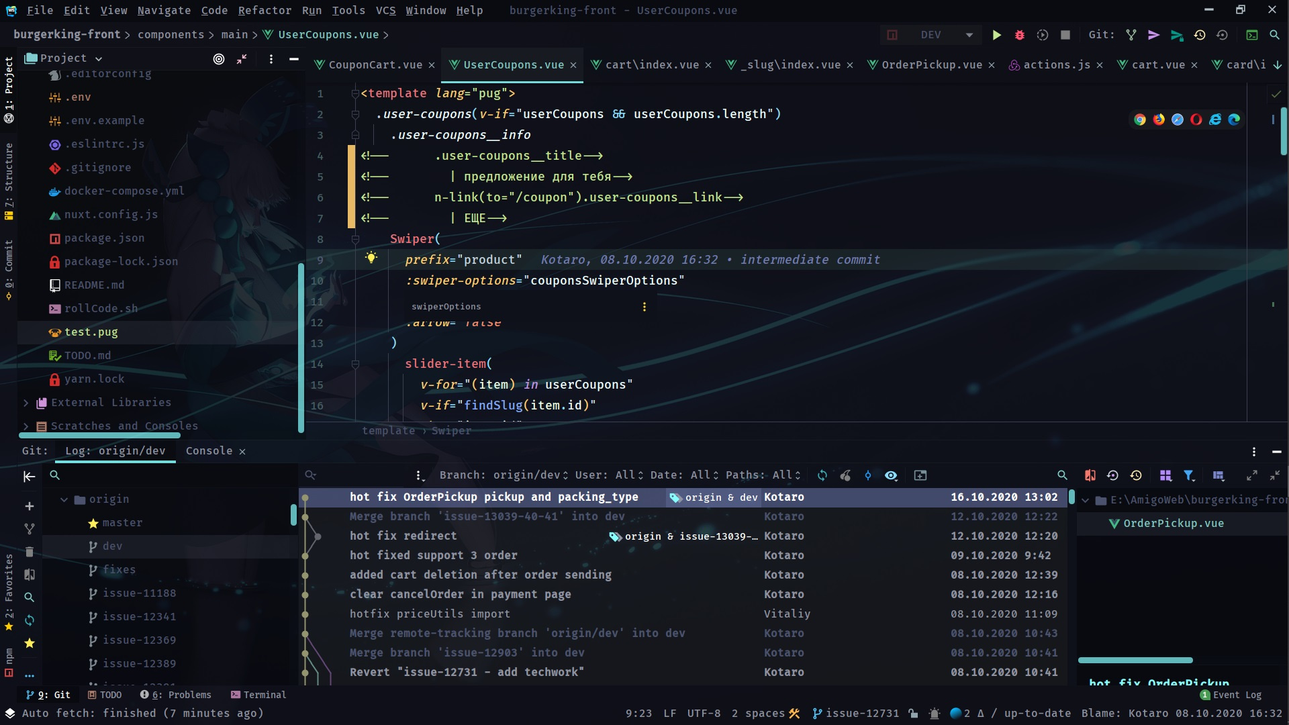The height and width of the screenshot is (725, 1289).
Task: Open the Paths: All filter dropdown
Action: 763,475
